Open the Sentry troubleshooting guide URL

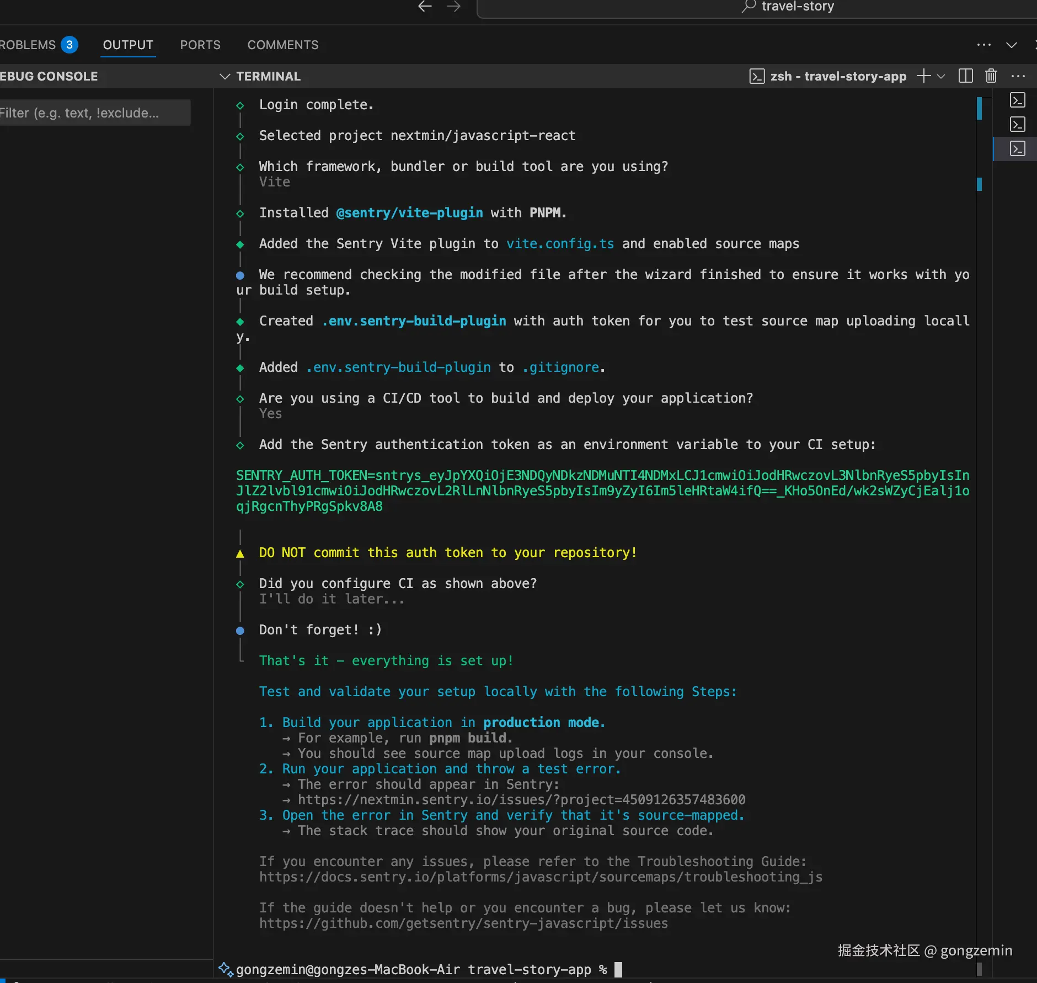pyautogui.click(x=541, y=877)
